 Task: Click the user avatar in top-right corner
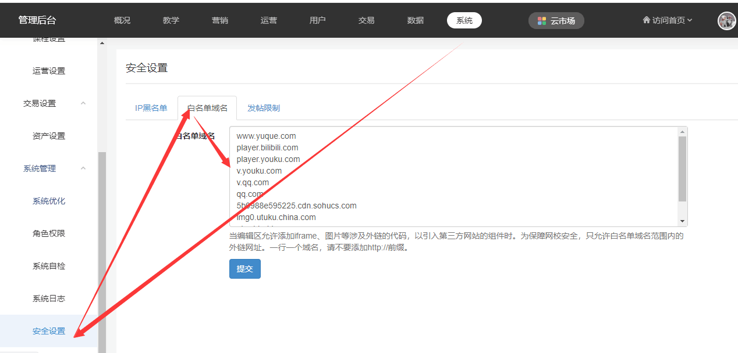[x=726, y=21]
